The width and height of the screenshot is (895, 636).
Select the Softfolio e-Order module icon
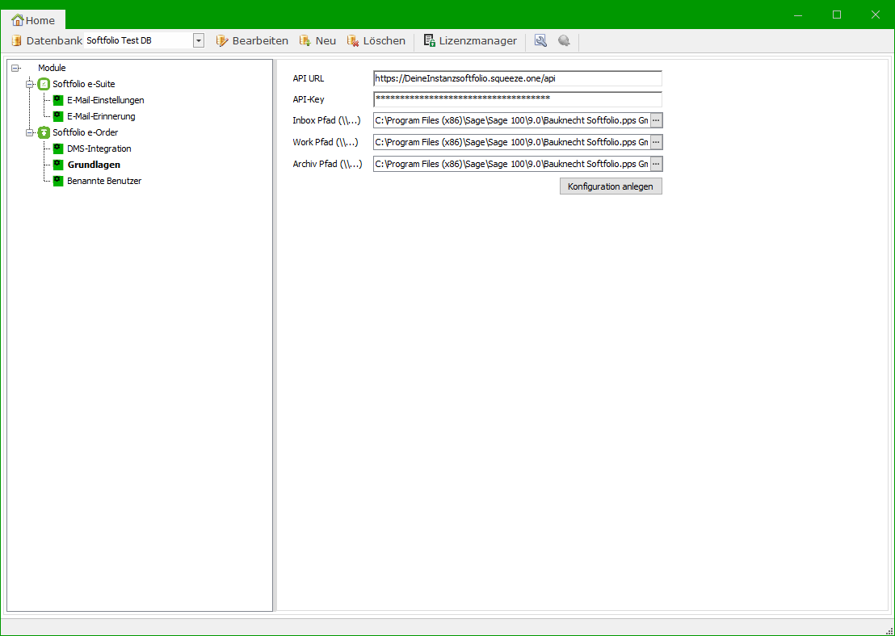44,132
